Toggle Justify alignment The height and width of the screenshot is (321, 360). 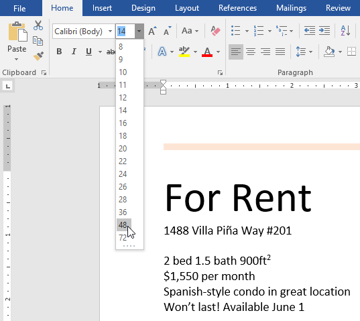pos(280,52)
